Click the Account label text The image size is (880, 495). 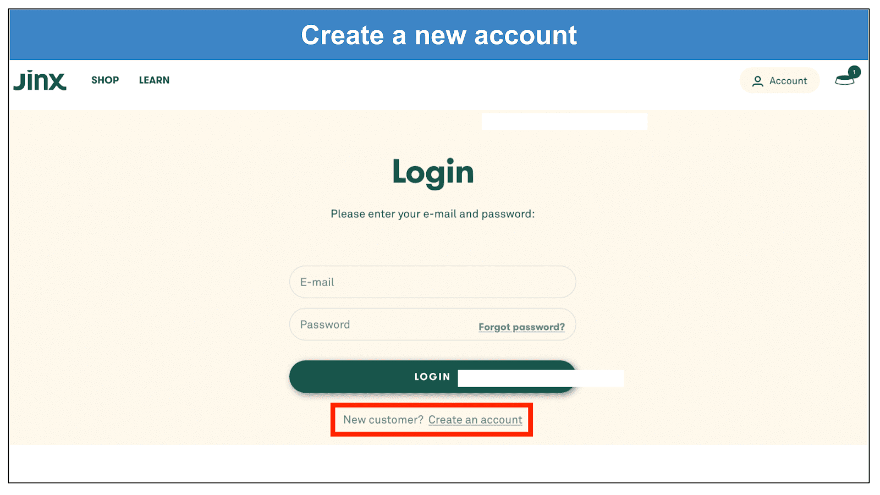[788, 81]
